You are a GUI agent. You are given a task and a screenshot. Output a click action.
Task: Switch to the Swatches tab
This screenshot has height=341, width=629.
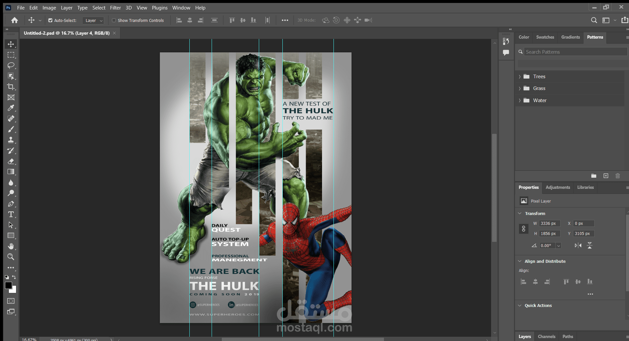(545, 37)
